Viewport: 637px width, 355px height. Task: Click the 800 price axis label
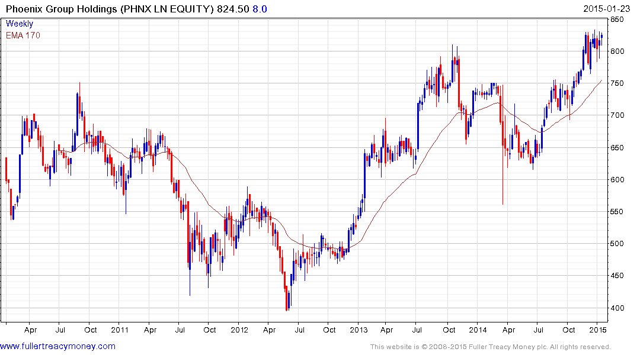(x=617, y=51)
